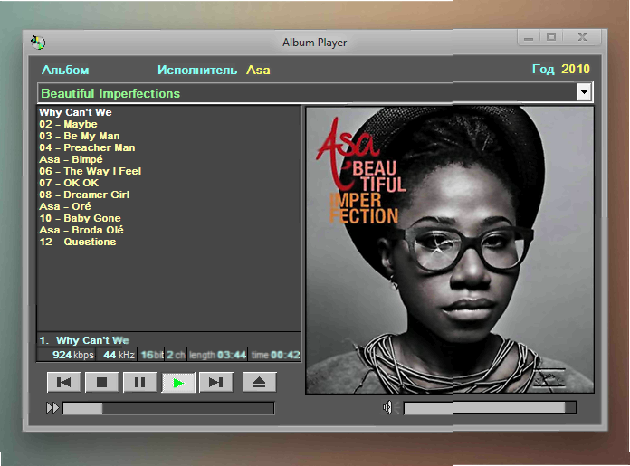Skip to the next track
Image resolution: width=630 pixels, height=466 pixels.
[x=216, y=382]
